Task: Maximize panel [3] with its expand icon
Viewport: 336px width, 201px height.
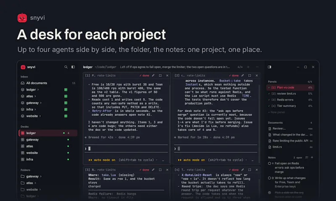Action: pos(160,170)
